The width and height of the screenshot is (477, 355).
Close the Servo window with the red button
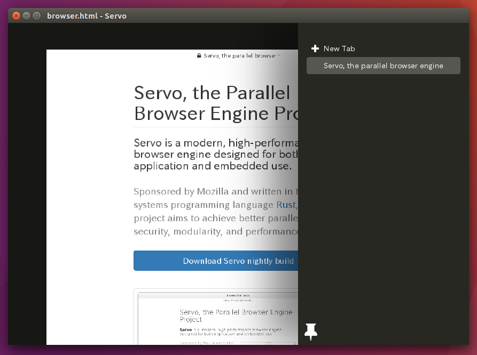click(x=17, y=16)
